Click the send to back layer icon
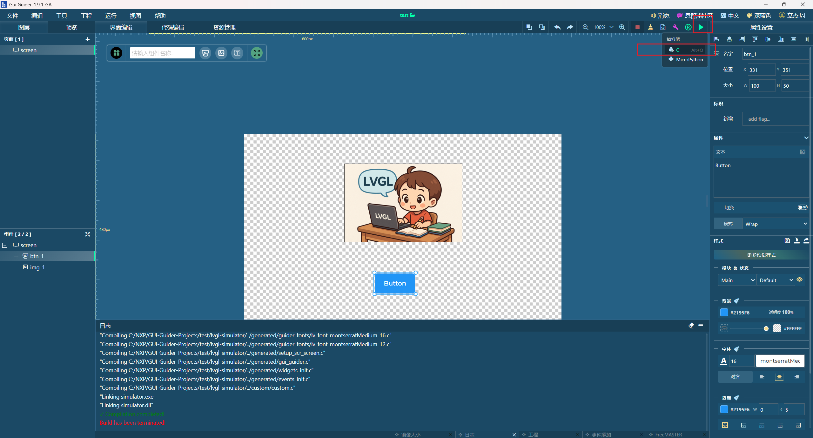This screenshot has height=438, width=813. coord(542,27)
